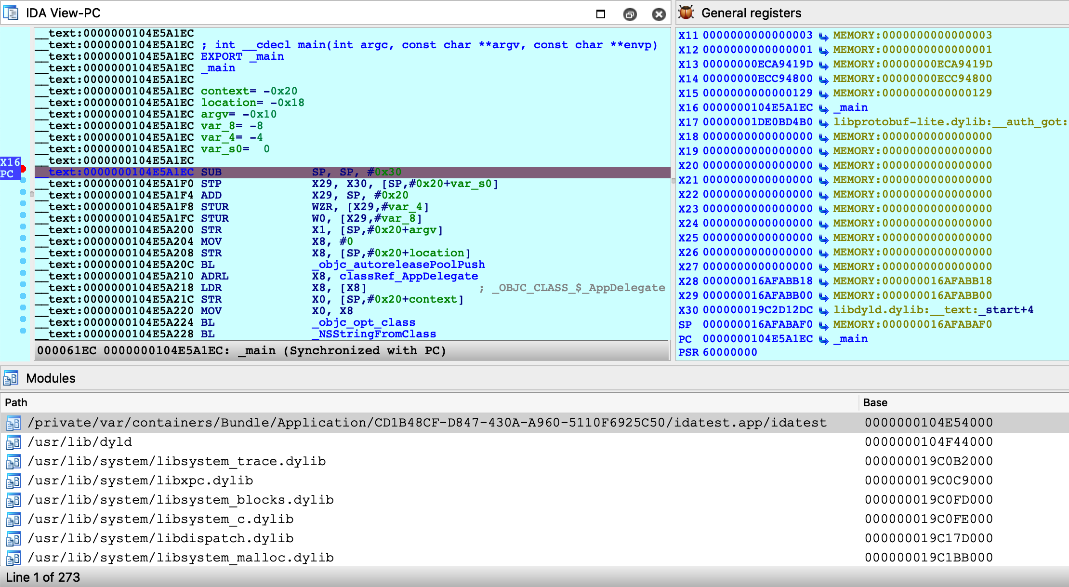Screen dimensions: 1069x587
Task: Toggle breakpoint dot at BL _NSStringFromClass line
Action: click(x=23, y=331)
